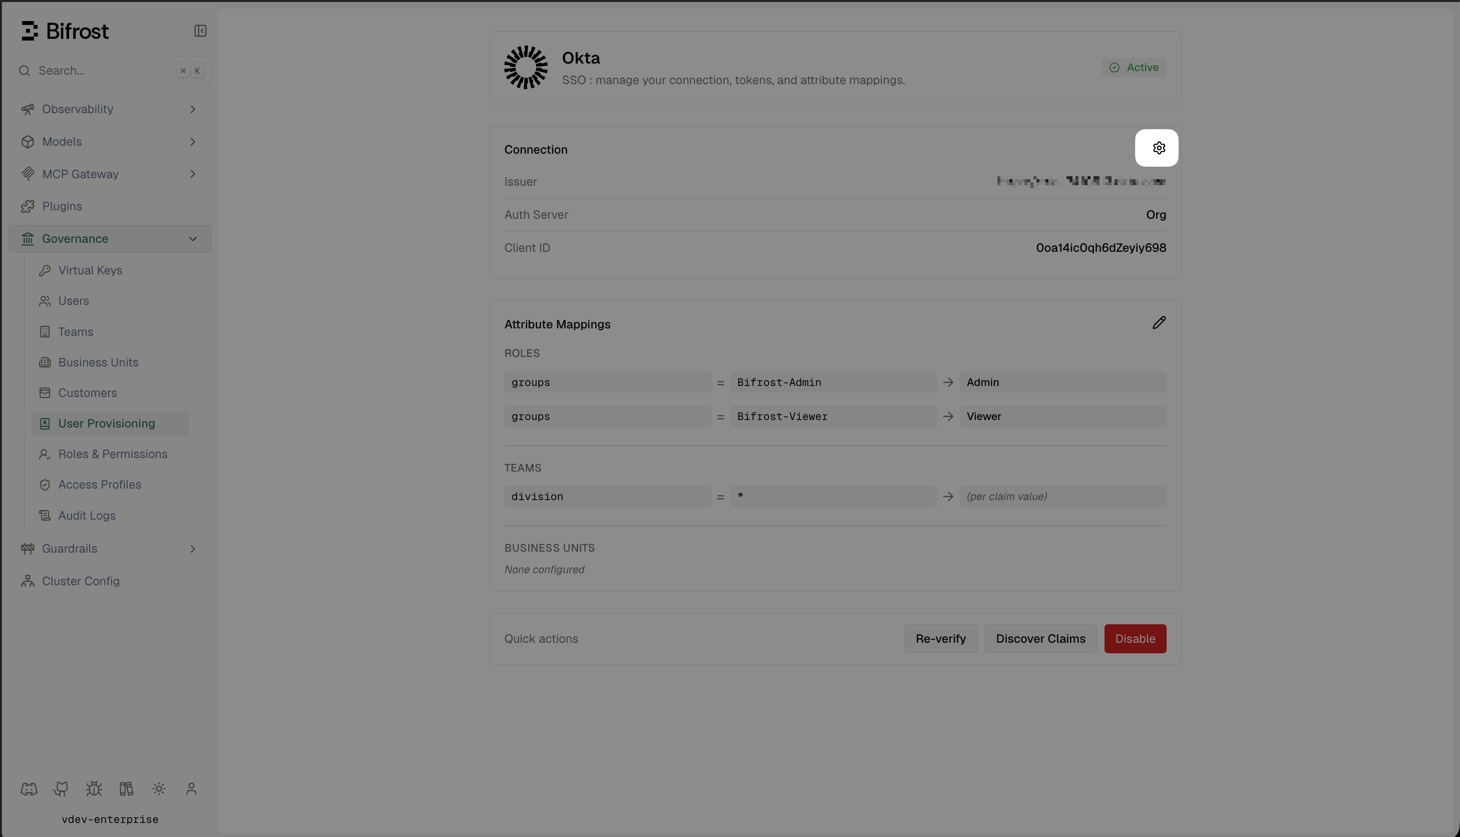Click the Active status badge
Image resolution: width=1460 pixels, height=837 pixels.
[1134, 67]
